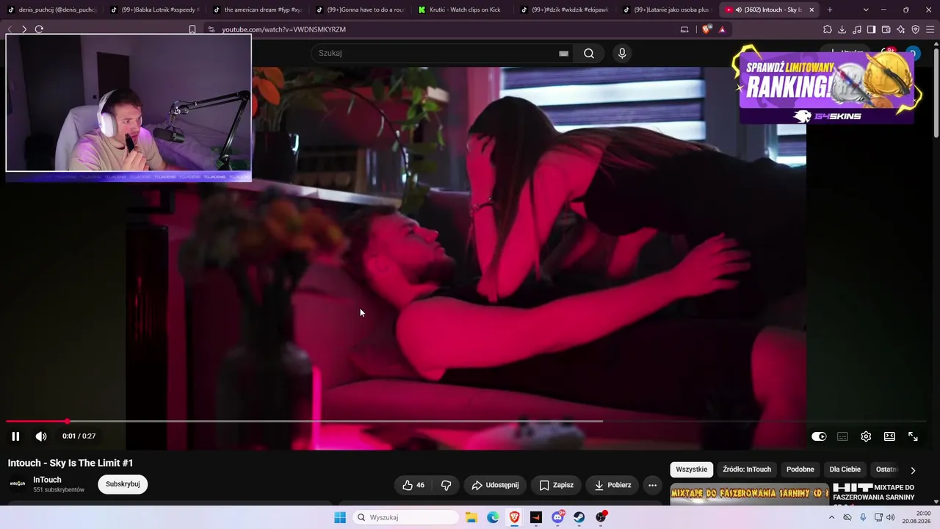Open File Explorer from the taskbar
940x529 pixels.
click(471, 517)
